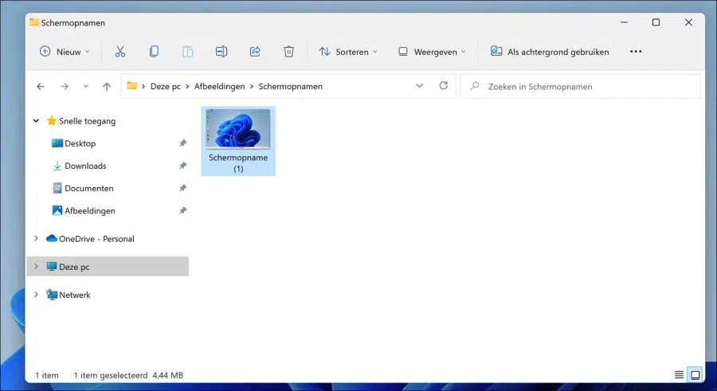
Task: Select the Schermopname (1) thumbnail
Action: 238,141
